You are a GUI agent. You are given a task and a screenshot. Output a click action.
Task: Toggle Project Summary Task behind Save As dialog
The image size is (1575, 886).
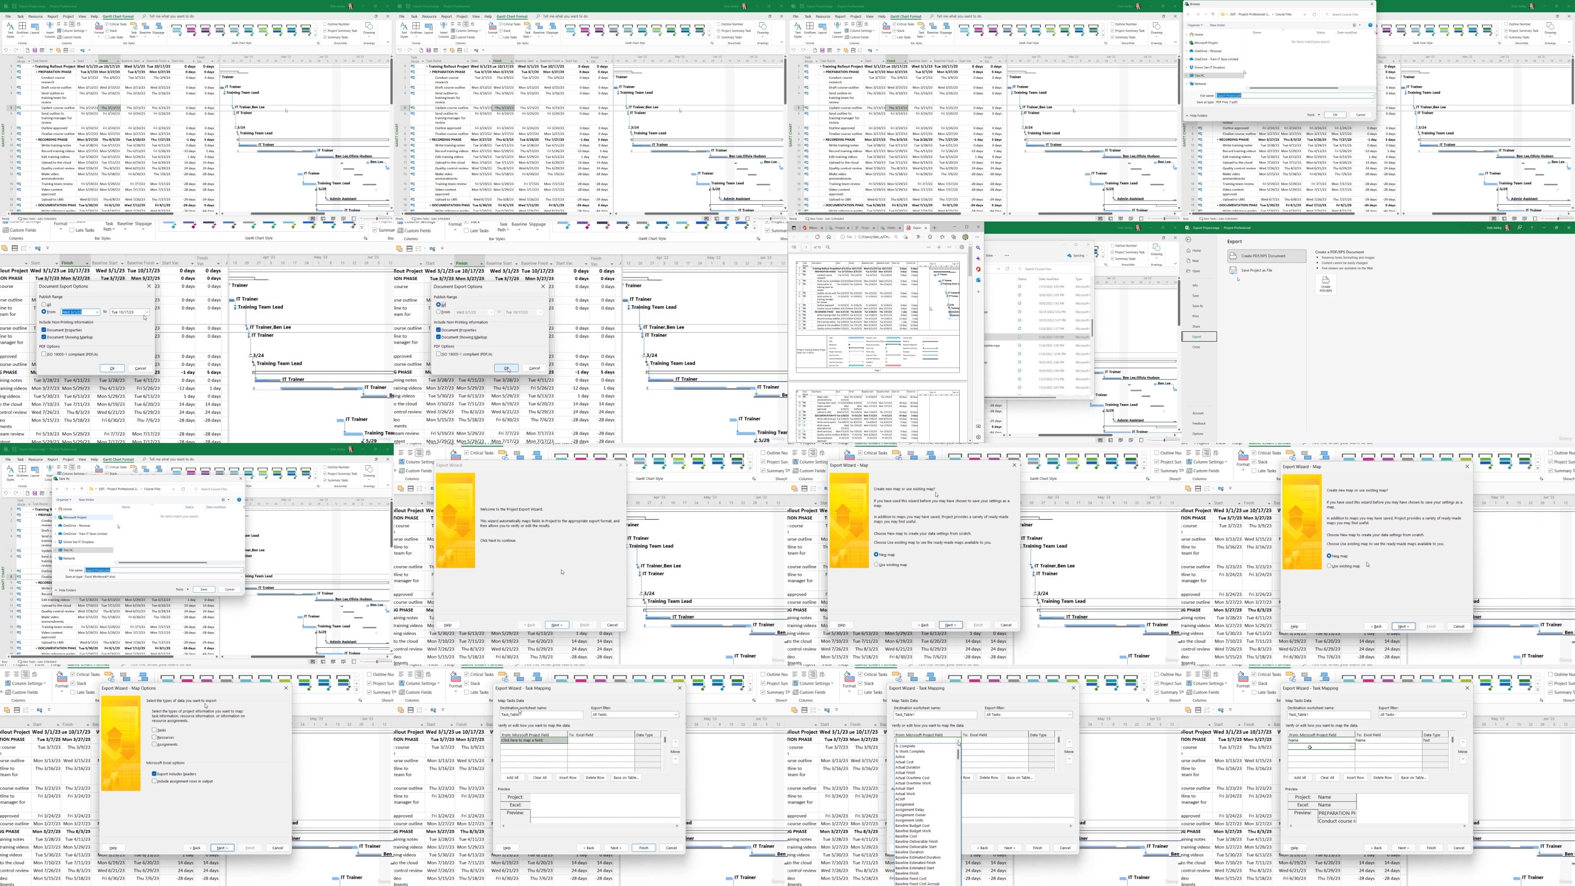tap(325, 473)
